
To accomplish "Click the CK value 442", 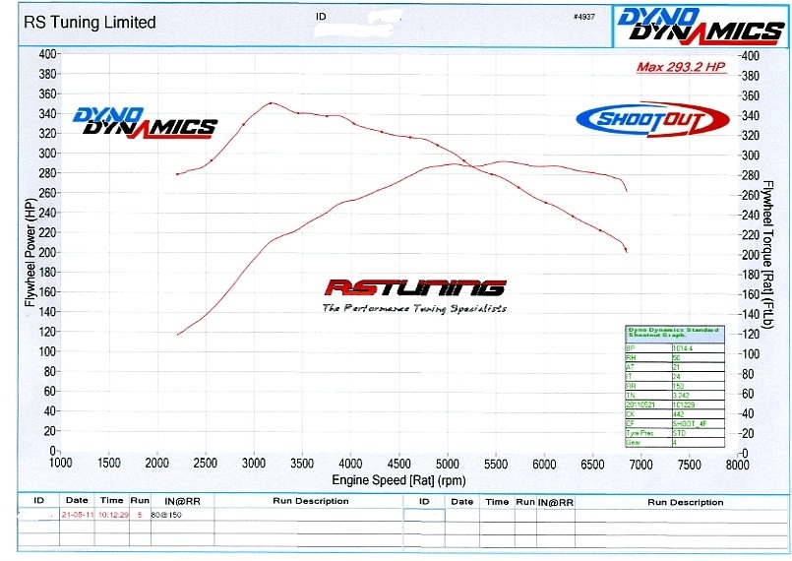I will pyautogui.click(x=678, y=414).
